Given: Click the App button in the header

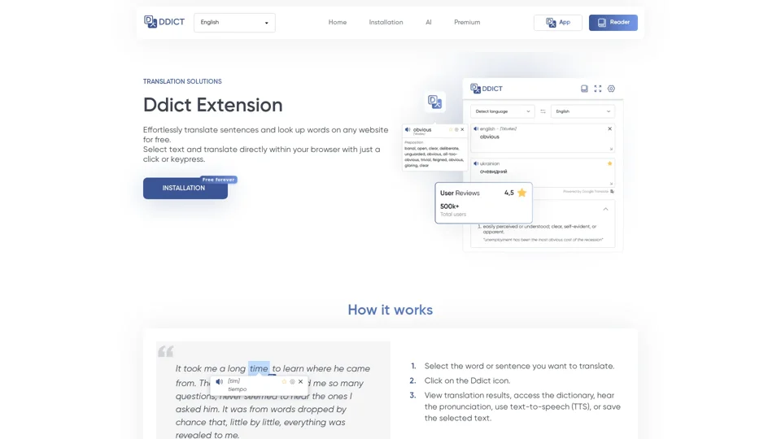Looking at the screenshot, I should (557, 23).
